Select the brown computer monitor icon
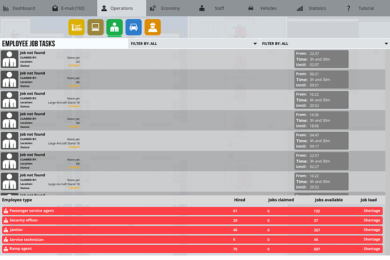The width and height of the screenshot is (390, 260). click(x=96, y=27)
